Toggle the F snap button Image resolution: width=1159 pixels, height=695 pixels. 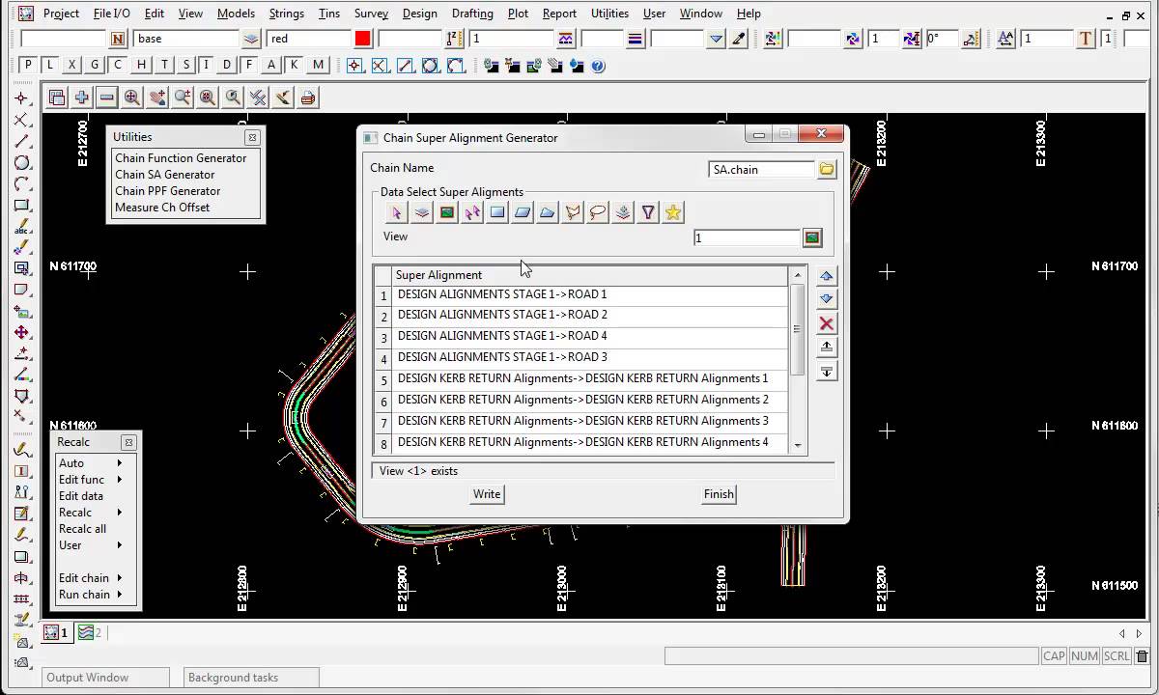249,65
